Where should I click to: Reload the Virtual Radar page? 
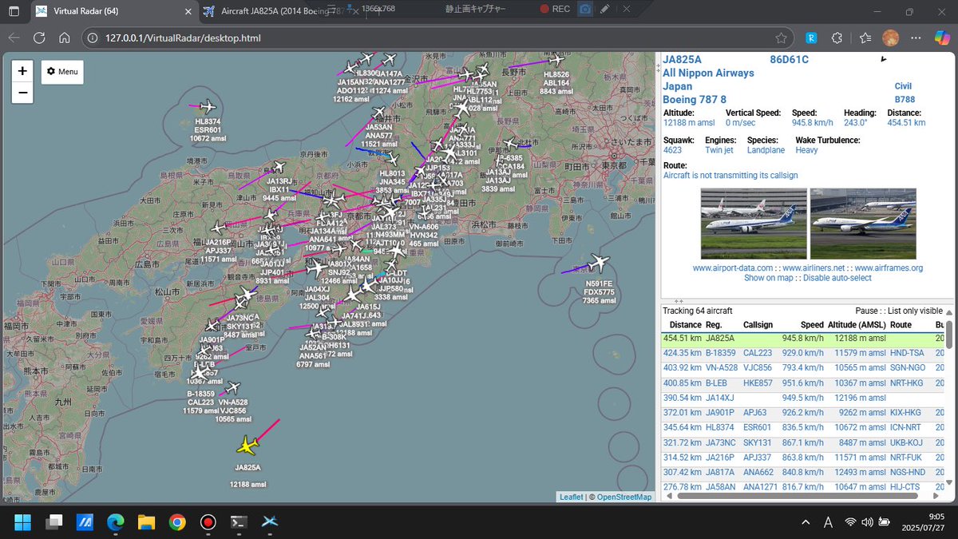coord(39,38)
